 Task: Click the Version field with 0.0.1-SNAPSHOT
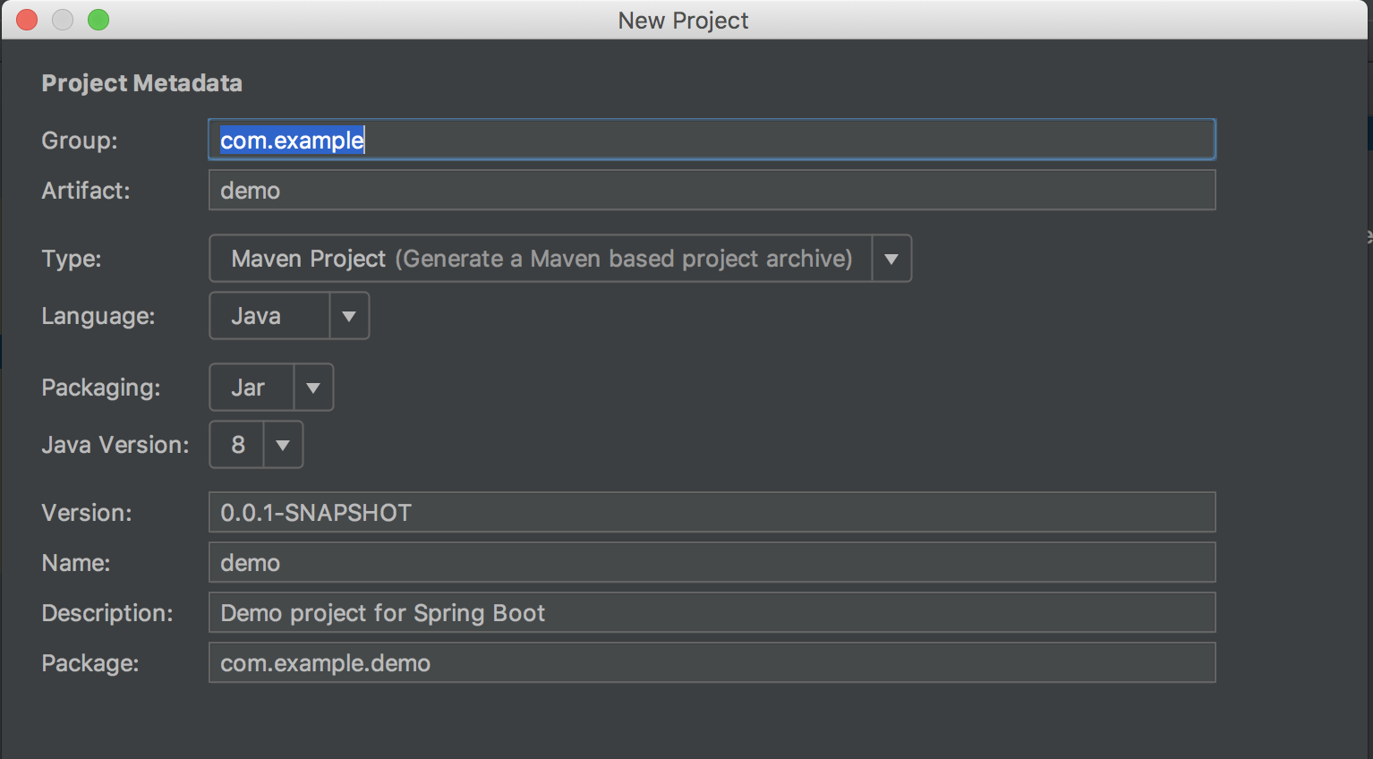[x=712, y=512]
